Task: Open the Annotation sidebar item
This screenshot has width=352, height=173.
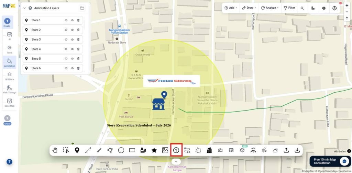Action: click(x=9, y=62)
